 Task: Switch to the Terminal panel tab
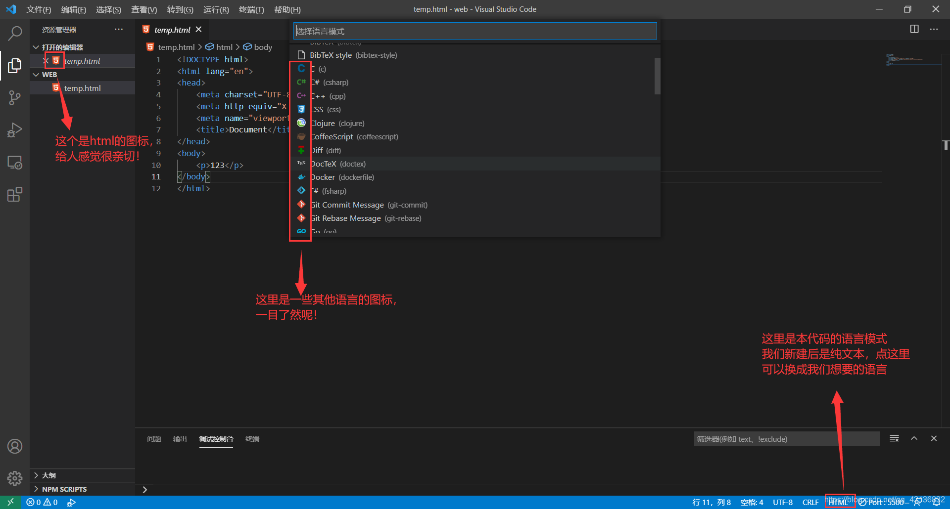pyautogui.click(x=252, y=439)
